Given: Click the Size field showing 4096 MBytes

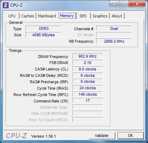Looking at the screenshot, I should 43,35.
